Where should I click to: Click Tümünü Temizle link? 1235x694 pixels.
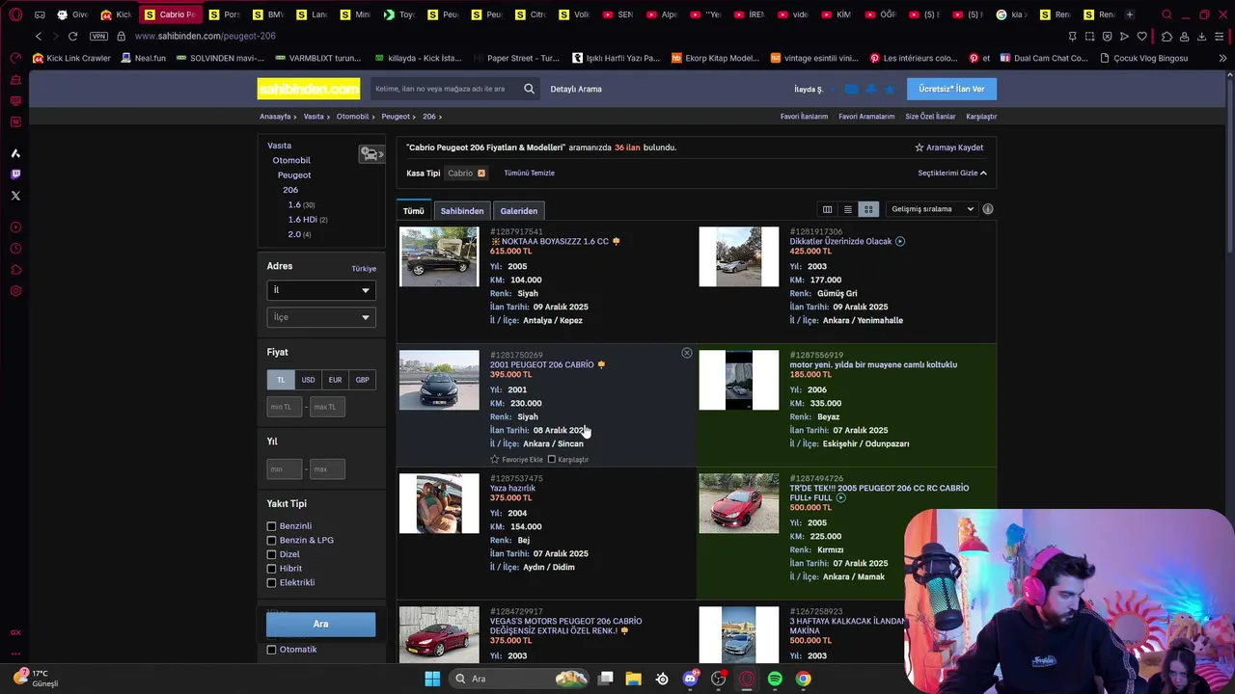(x=529, y=173)
